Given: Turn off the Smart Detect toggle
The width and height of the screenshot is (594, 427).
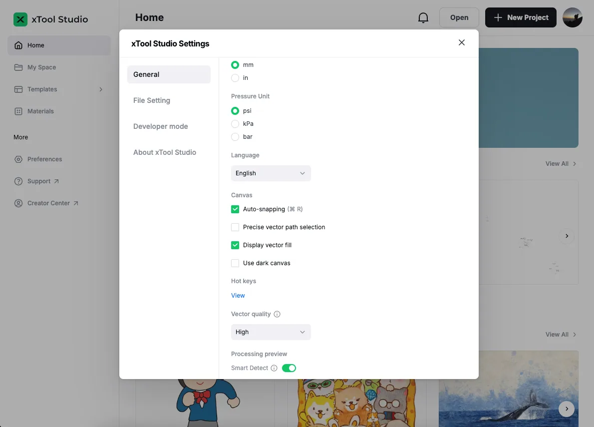Looking at the screenshot, I should pos(289,368).
